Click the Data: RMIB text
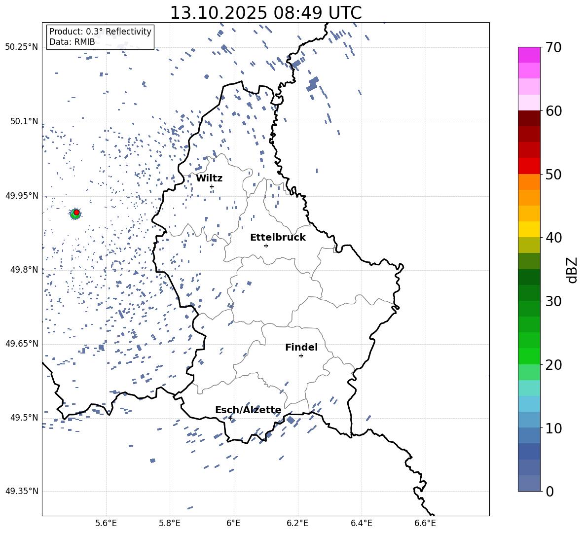Screen dimensions: 584x533 point(72,42)
